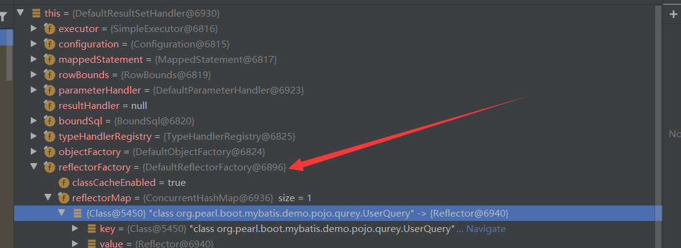Expand the boundSql field node
Screen dimensions: 681x248
tap(34, 121)
